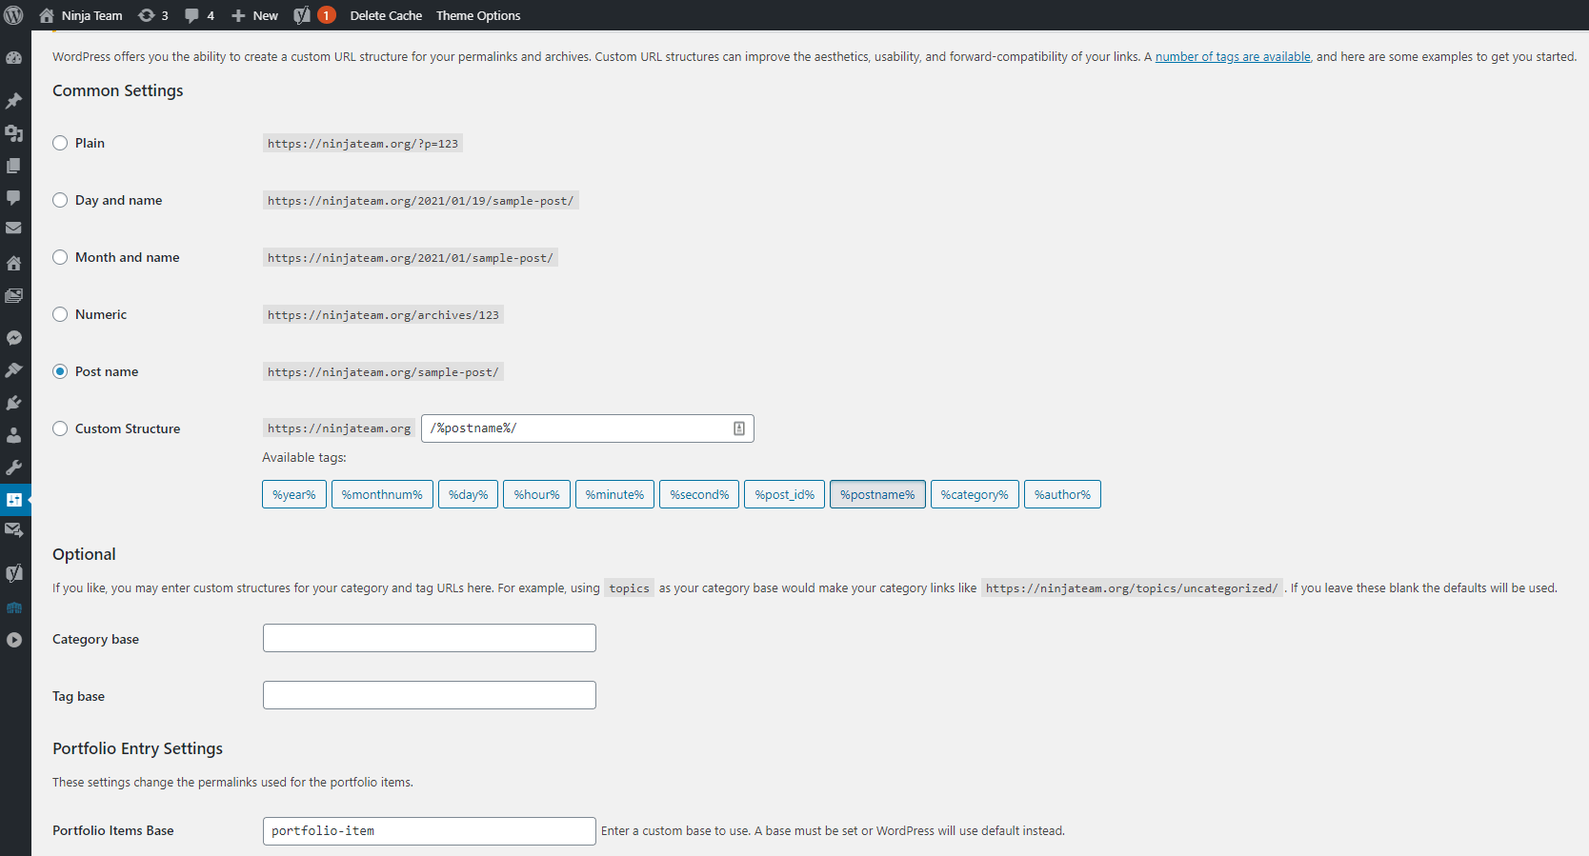
Task: Select the Custom Structure permalink option
Action: (x=60, y=428)
